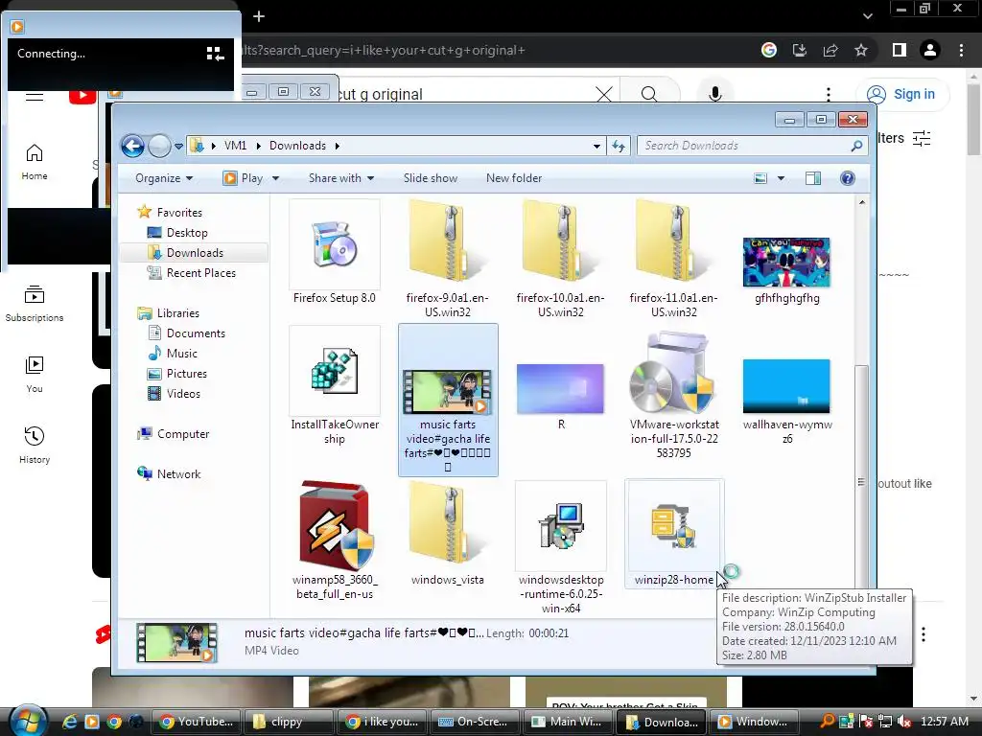Toggle the Explorer preview pane
The image size is (982, 736).
point(813,178)
